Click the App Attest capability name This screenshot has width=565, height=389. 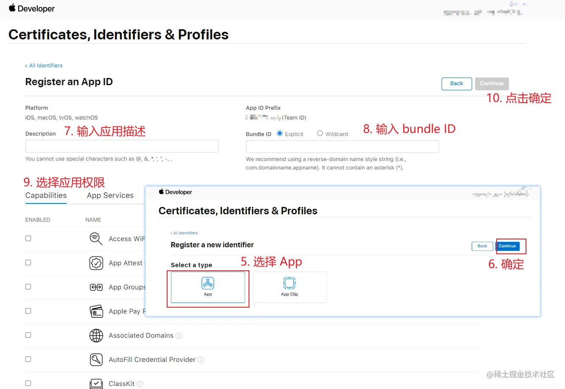pos(126,263)
